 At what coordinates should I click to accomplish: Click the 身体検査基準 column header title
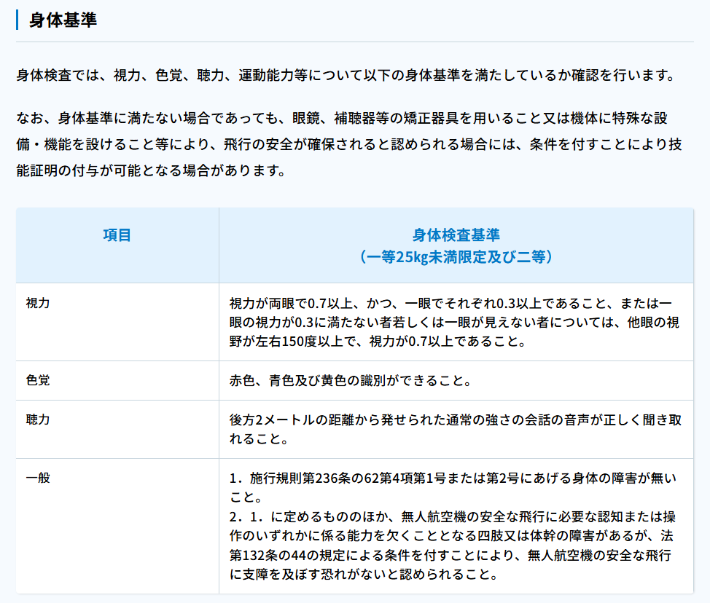(x=456, y=235)
